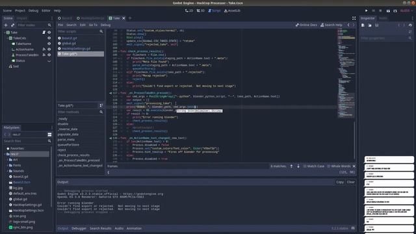Open script editor File menu
This screenshot has height=234, width=416.
click(x=60, y=25)
